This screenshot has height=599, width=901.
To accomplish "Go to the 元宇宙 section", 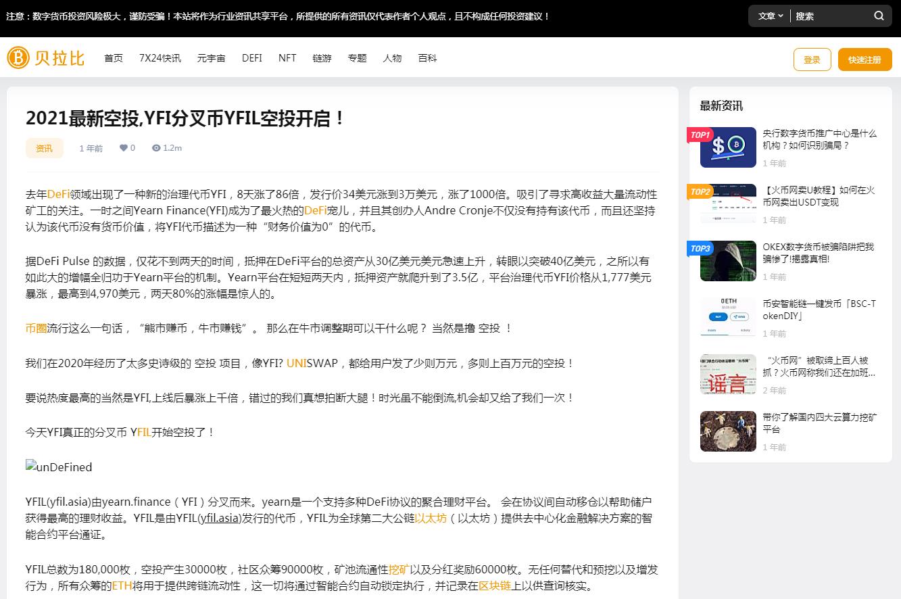I will pyautogui.click(x=212, y=58).
